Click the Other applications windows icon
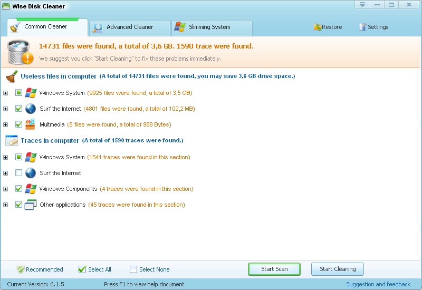The width and height of the screenshot is (422, 290). tap(31, 205)
